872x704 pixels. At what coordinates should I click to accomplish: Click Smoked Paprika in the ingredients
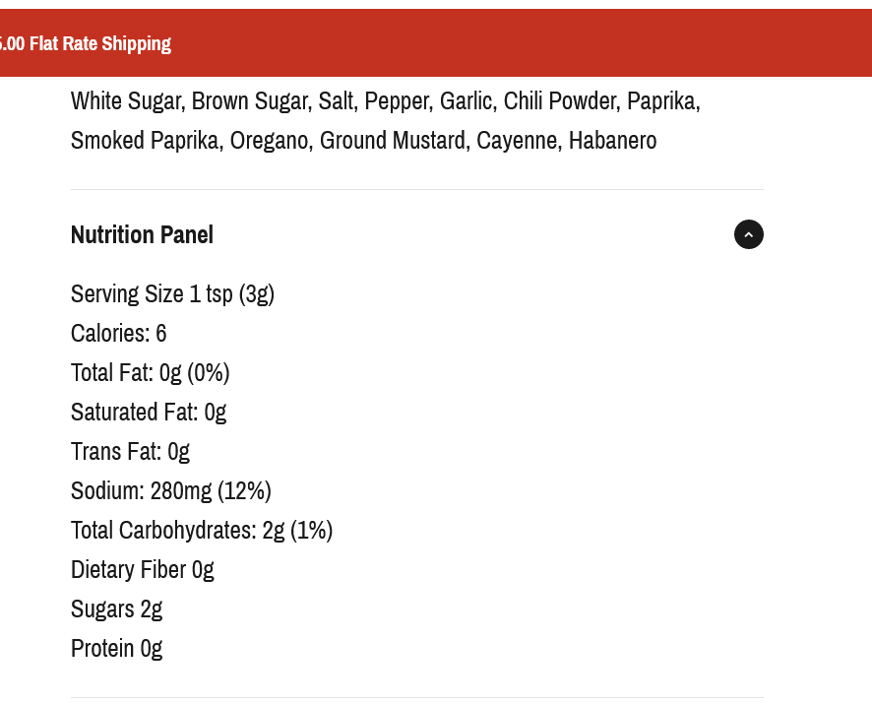(x=144, y=140)
